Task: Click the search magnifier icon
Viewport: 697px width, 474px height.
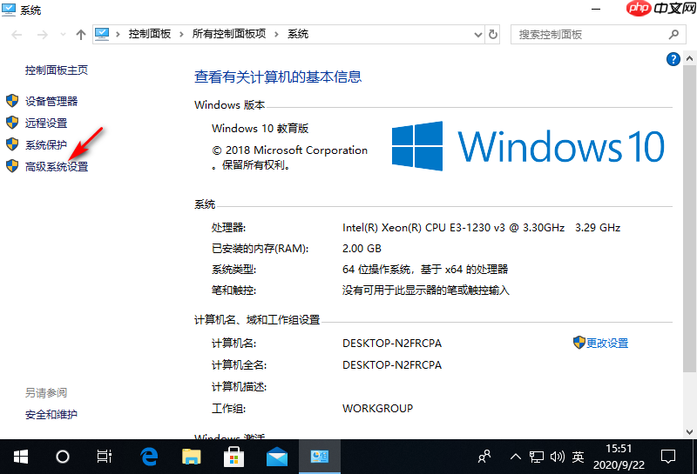Action: 673,35
